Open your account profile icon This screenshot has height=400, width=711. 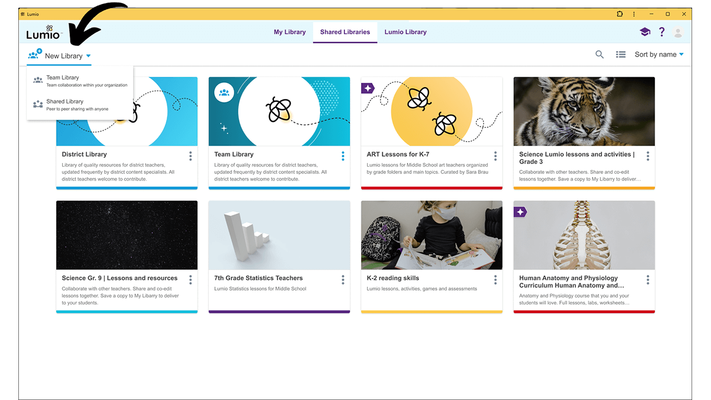pyautogui.click(x=678, y=32)
